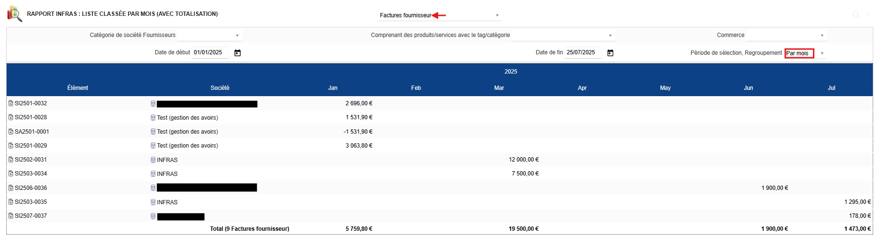Click invoice icon beside SI2501-0028
This screenshot has height=250, width=878.
pos(11,117)
